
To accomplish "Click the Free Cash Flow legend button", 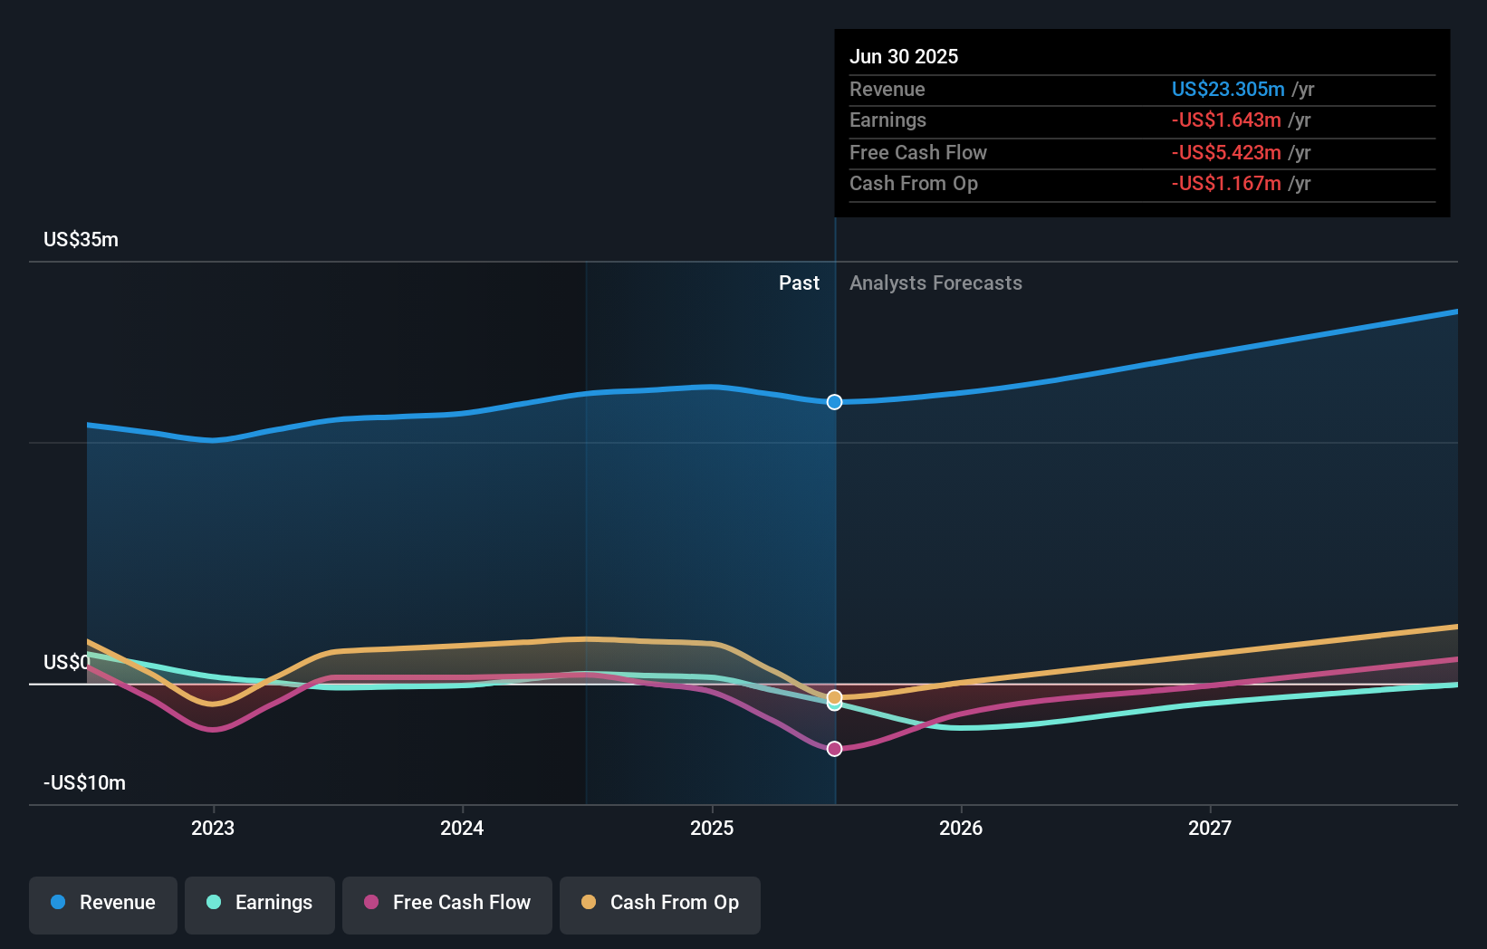I will (446, 903).
